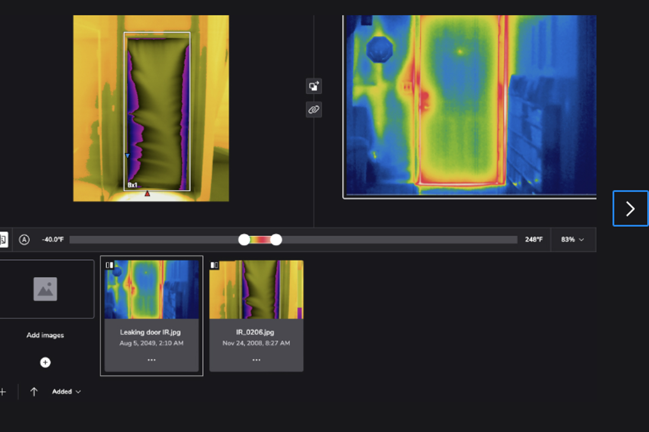649x432 pixels.
Task: Click the red hot spot marker triangle
Action: (x=147, y=194)
